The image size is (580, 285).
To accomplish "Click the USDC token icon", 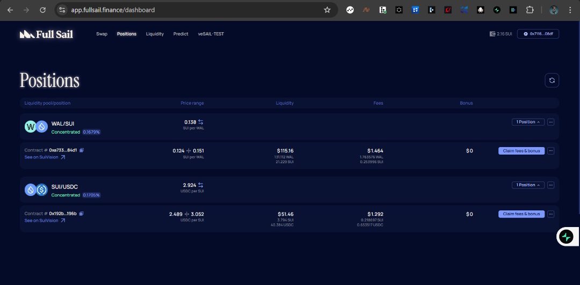I will (42, 190).
